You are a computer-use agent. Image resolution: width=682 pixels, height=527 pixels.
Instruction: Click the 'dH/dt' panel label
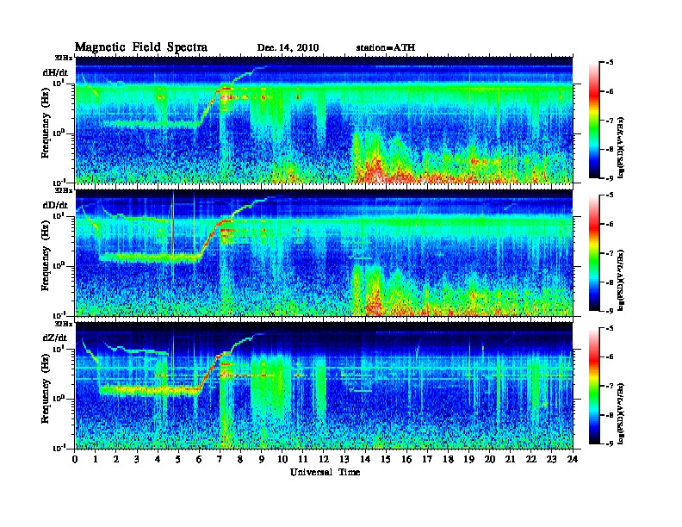(x=55, y=72)
